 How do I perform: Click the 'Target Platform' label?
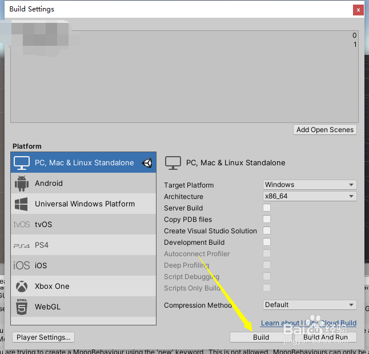tap(188, 185)
